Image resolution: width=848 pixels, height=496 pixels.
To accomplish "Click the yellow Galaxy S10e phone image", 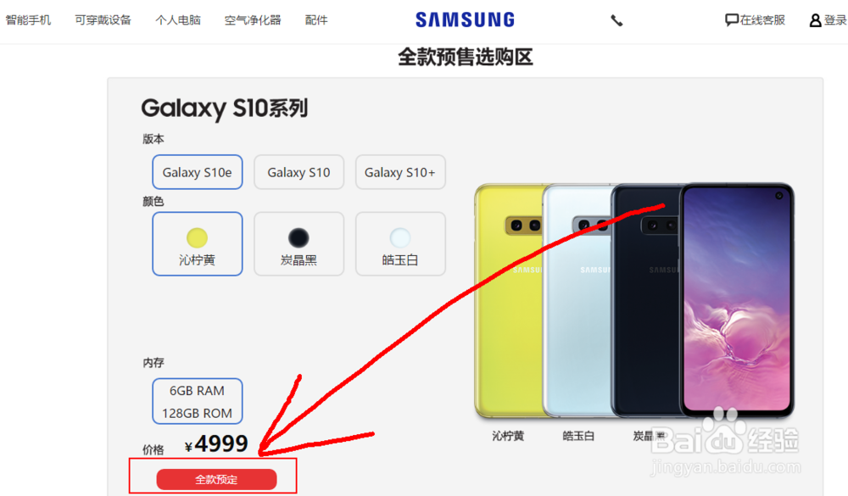I will click(x=508, y=301).
